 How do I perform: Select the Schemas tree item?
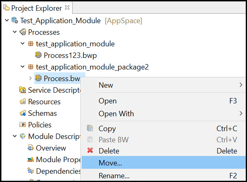[42, 113]
